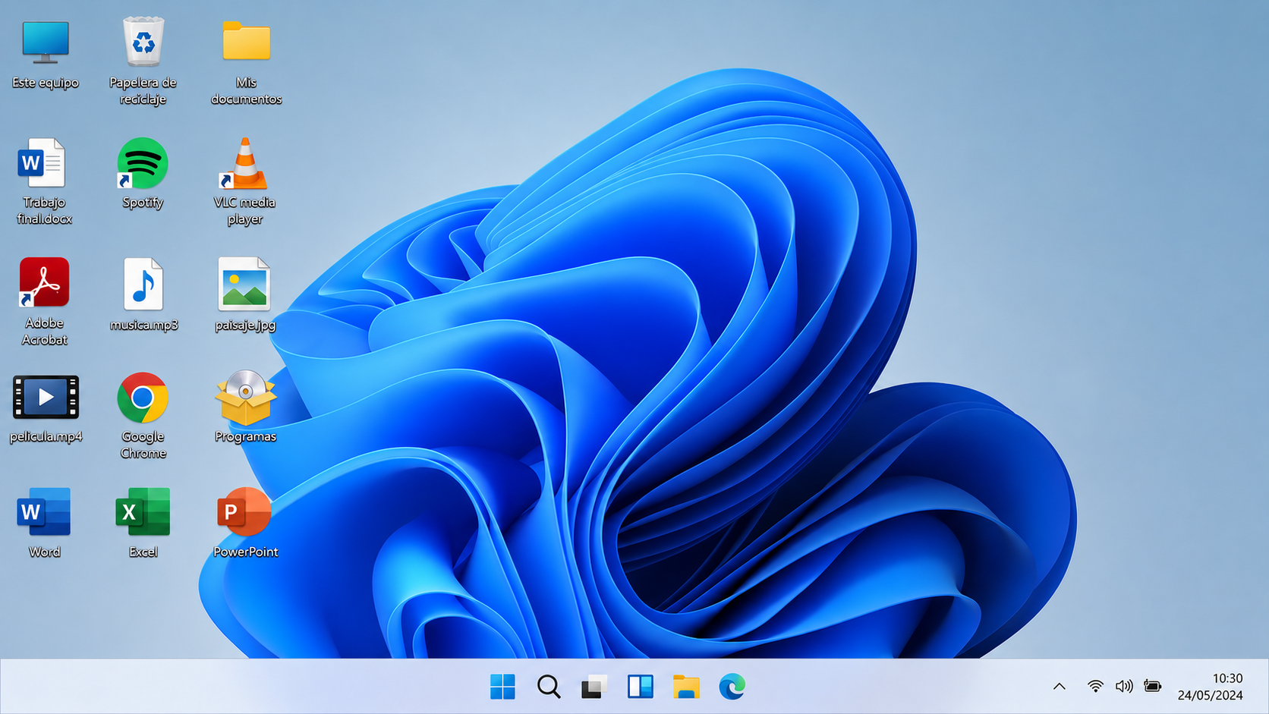Image resolution: width=1269 pixels, height=714 pixels.
Task: Select the Papelera de reciclaje icon
Action: point(143,61)
